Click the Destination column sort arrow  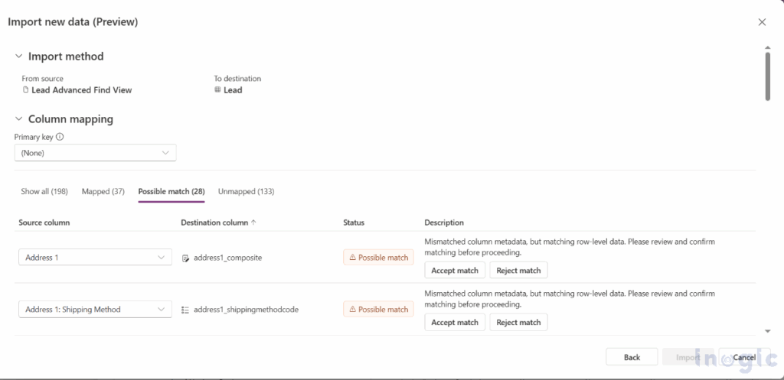click(254, 223)
